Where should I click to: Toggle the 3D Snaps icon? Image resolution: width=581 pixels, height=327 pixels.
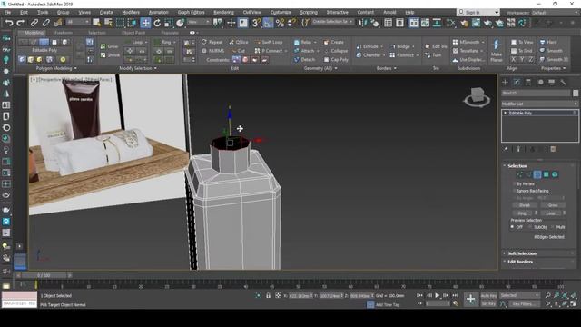point(256,23)
